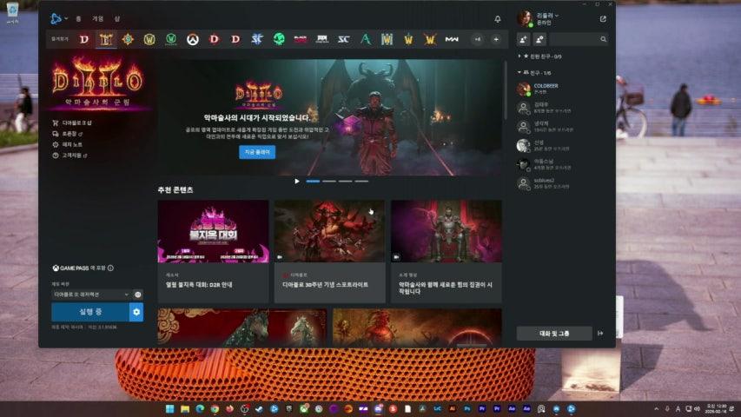Open the 열혈 불지옥 대회 card thumbnail
Viewport: 741px width, 417px height.
(x=213, y=231)
